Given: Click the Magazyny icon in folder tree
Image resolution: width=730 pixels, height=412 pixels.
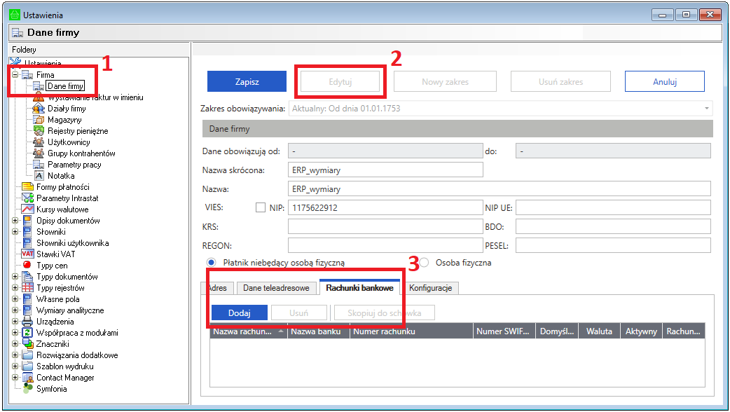Looking at the screenshot, I should click(x=39, y=120).
